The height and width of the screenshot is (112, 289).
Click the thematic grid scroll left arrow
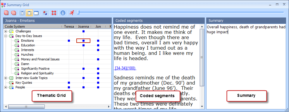[6, 107]
